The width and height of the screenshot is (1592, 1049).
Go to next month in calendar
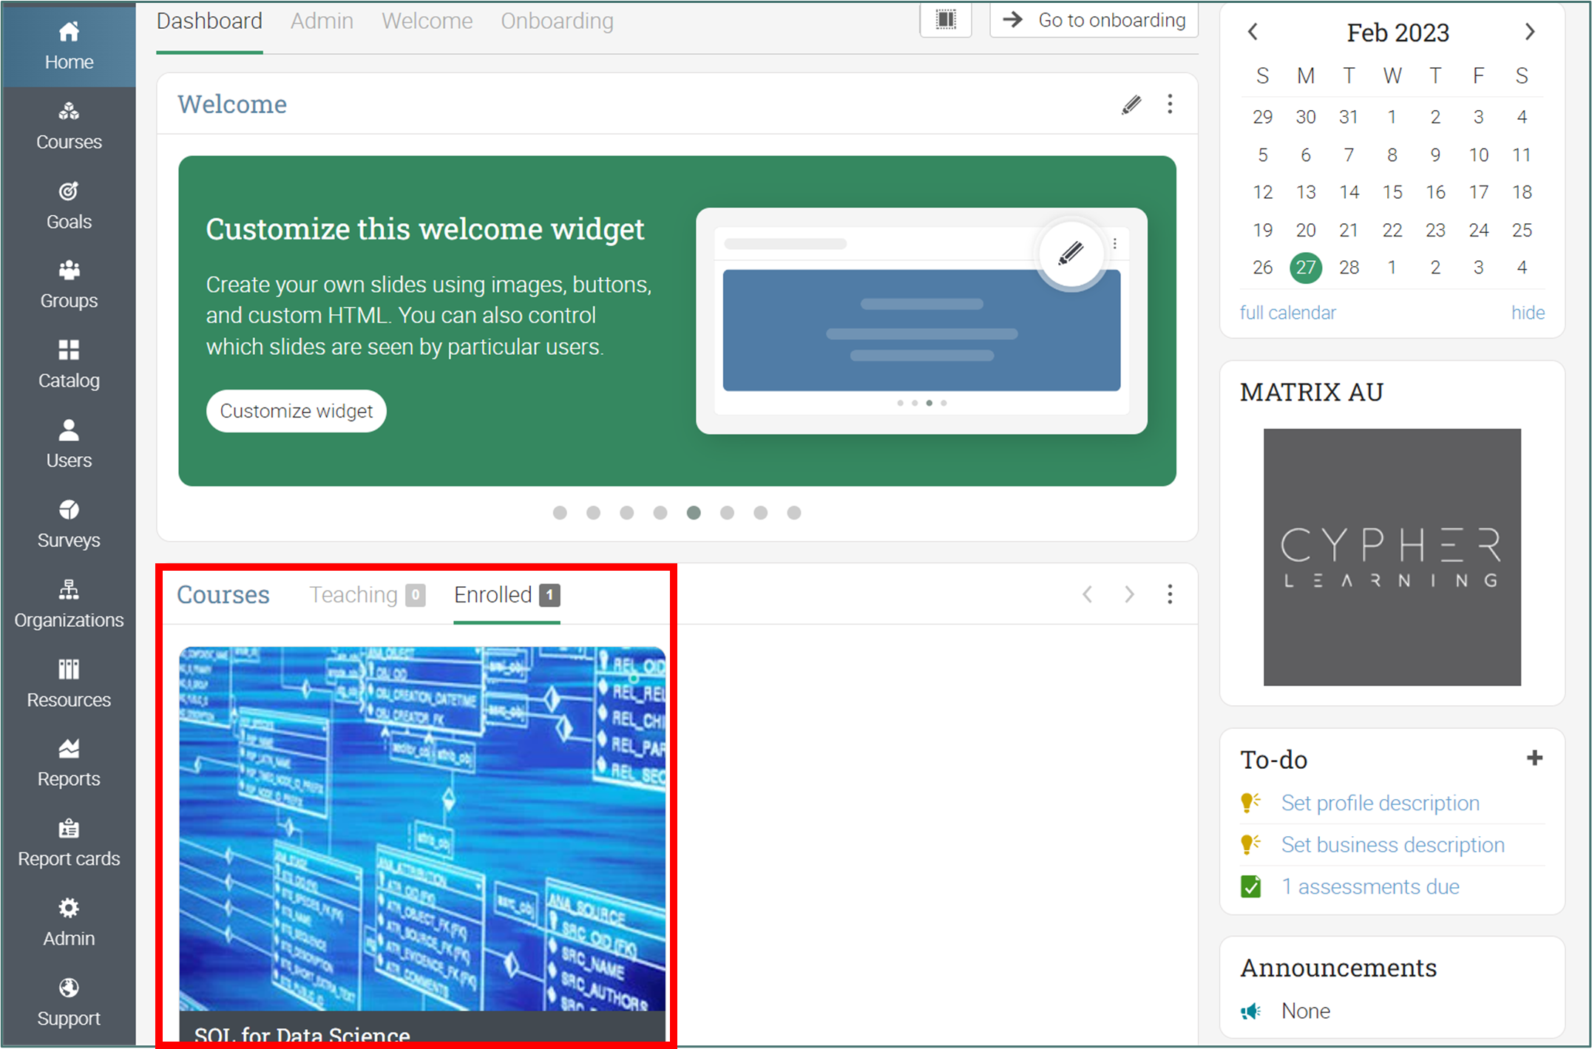point(1530,32)
